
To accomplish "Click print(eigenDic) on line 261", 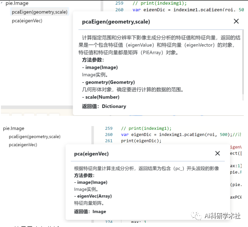I will (141, 140).
